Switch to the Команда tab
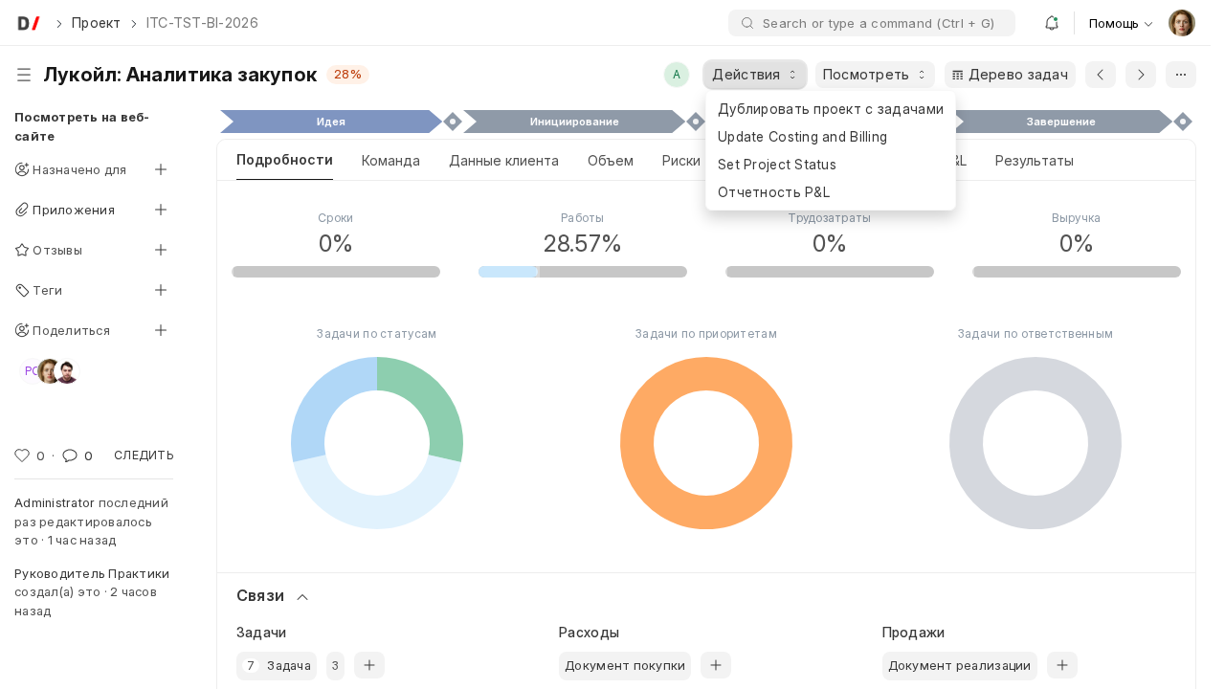The image size is (1225, 689). (390, 161)
